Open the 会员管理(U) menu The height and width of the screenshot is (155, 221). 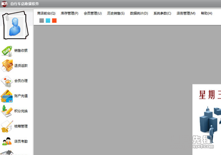click(93, 14)
